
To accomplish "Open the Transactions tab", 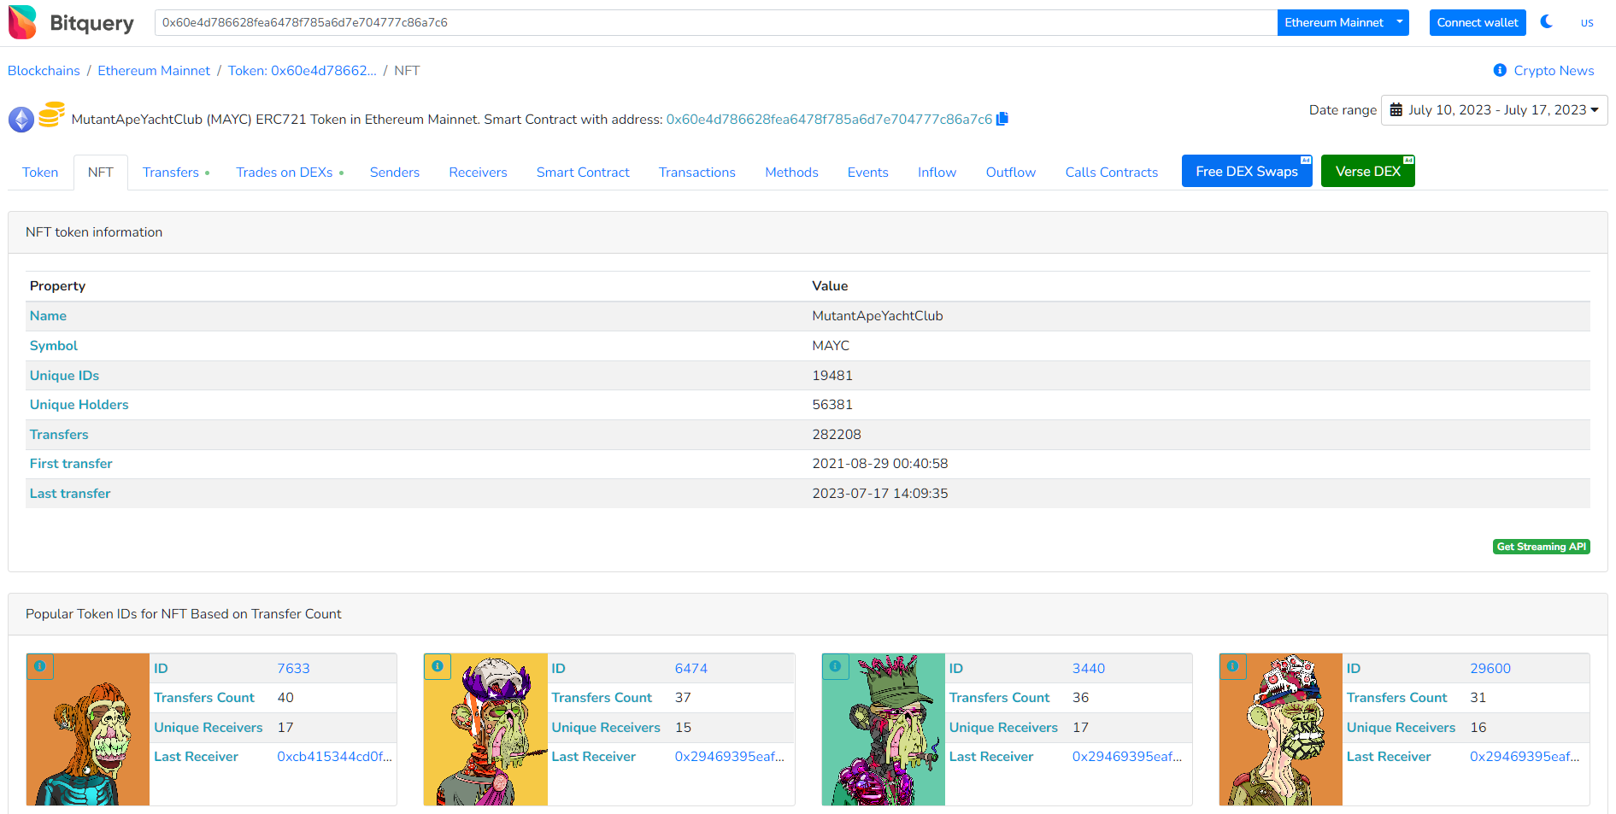I will (697, 172).
